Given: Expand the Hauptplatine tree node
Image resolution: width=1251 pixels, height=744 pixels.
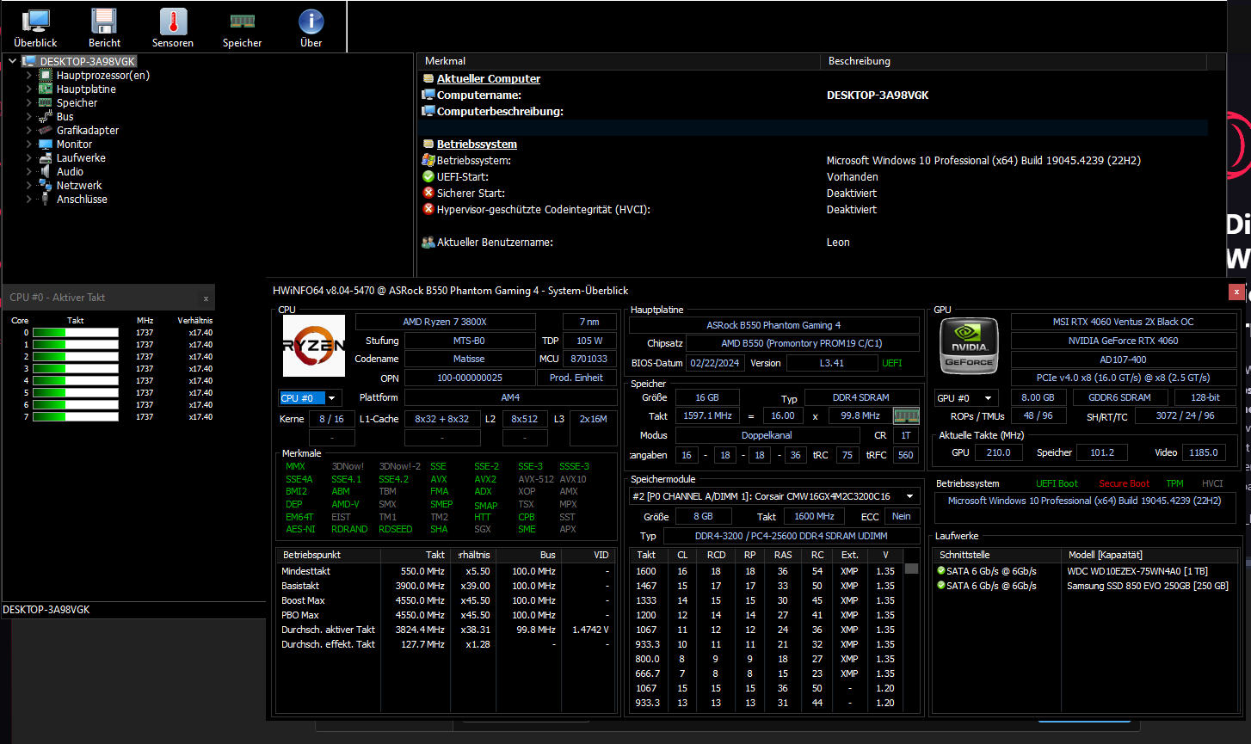Looking at the screenshot, I should (x=28, y=89).
